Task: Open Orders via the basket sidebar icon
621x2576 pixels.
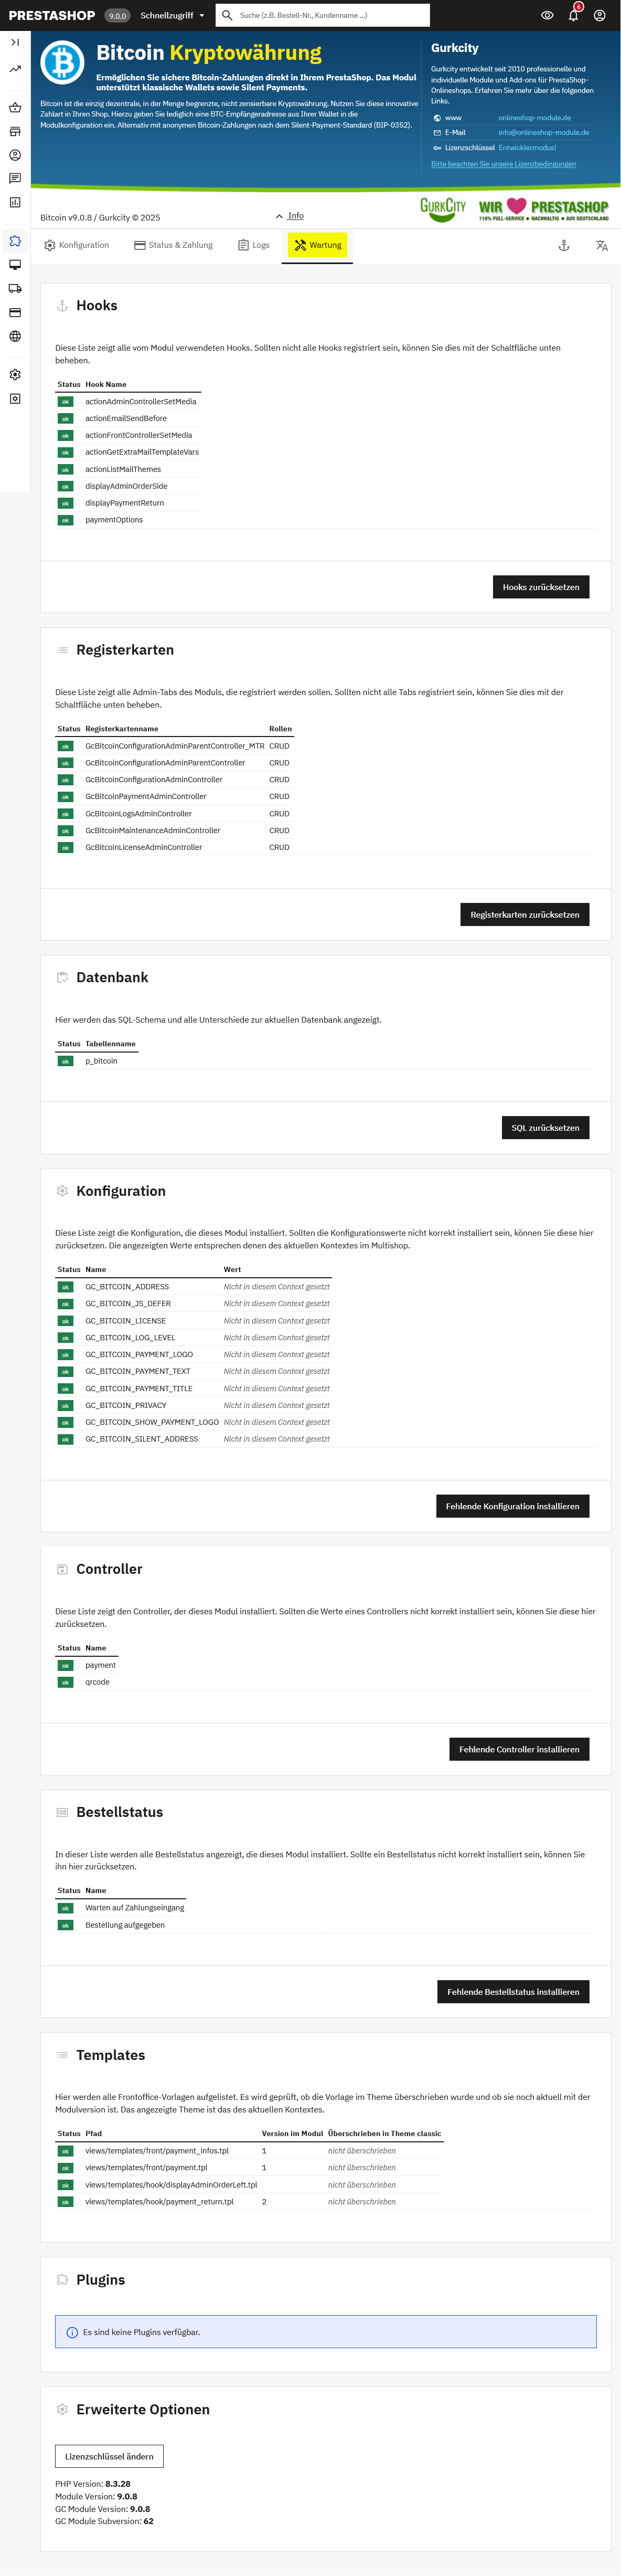Action: coord(15,108)
